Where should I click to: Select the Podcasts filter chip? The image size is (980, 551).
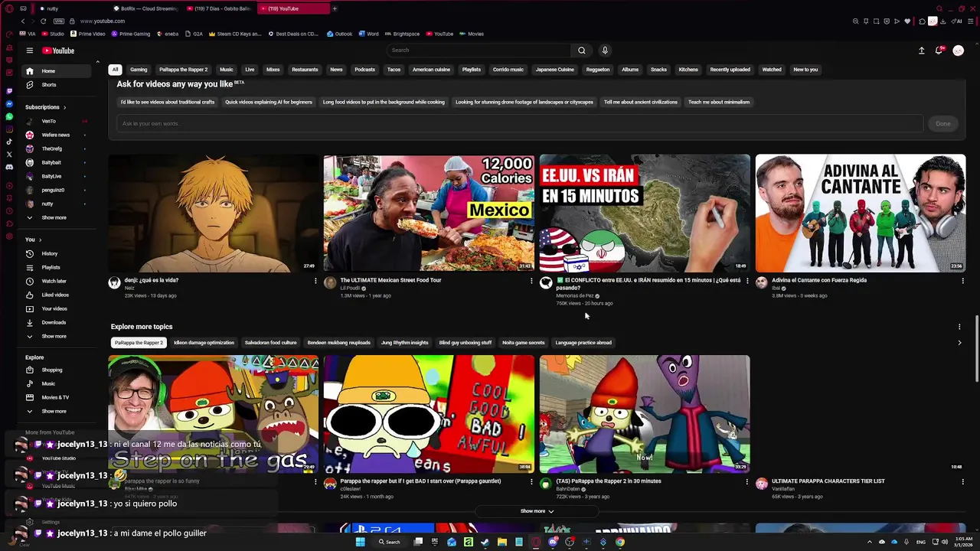pyautogui.click(x=365, y=70)
